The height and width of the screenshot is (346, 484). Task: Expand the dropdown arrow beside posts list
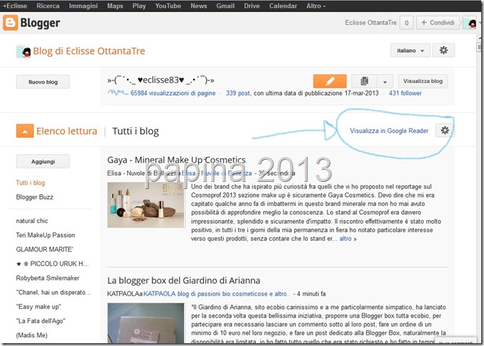click(x=385, y=82)
